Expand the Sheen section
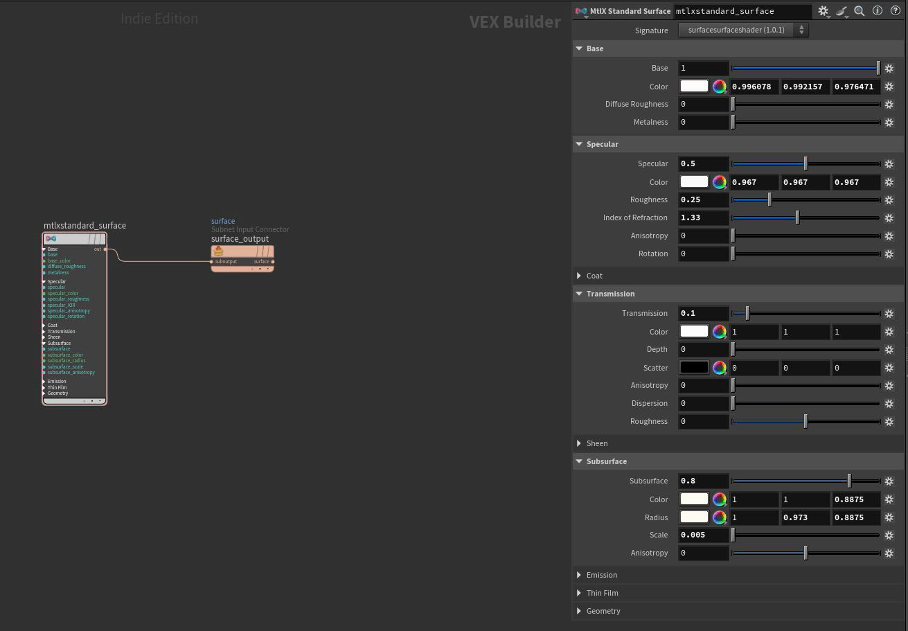This screenshot has height=631, width=908. [x=579, y=443]
